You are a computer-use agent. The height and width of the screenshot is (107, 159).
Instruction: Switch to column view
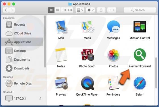pyautogui.click(x=64, y=10)
